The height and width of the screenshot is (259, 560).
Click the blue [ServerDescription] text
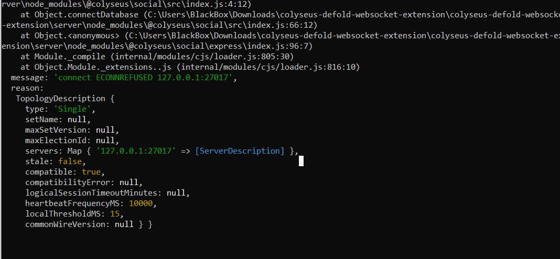pos(240,151)
